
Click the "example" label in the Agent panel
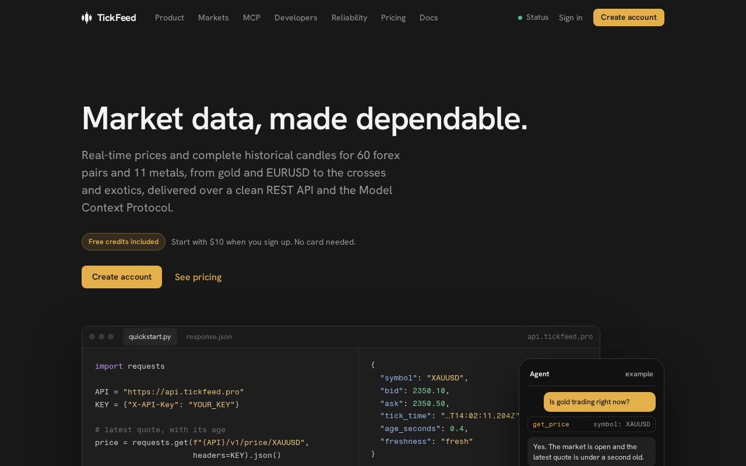coord(639,374)
